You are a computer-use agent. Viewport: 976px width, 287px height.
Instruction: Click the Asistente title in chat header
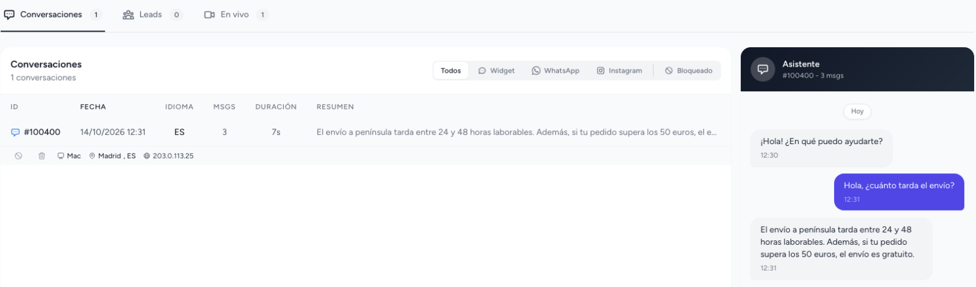coord(801,64)
